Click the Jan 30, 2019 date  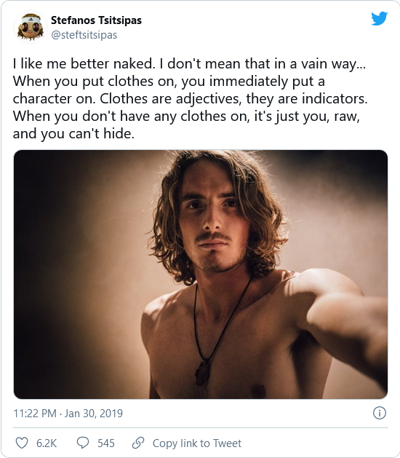tap(93, 414)
